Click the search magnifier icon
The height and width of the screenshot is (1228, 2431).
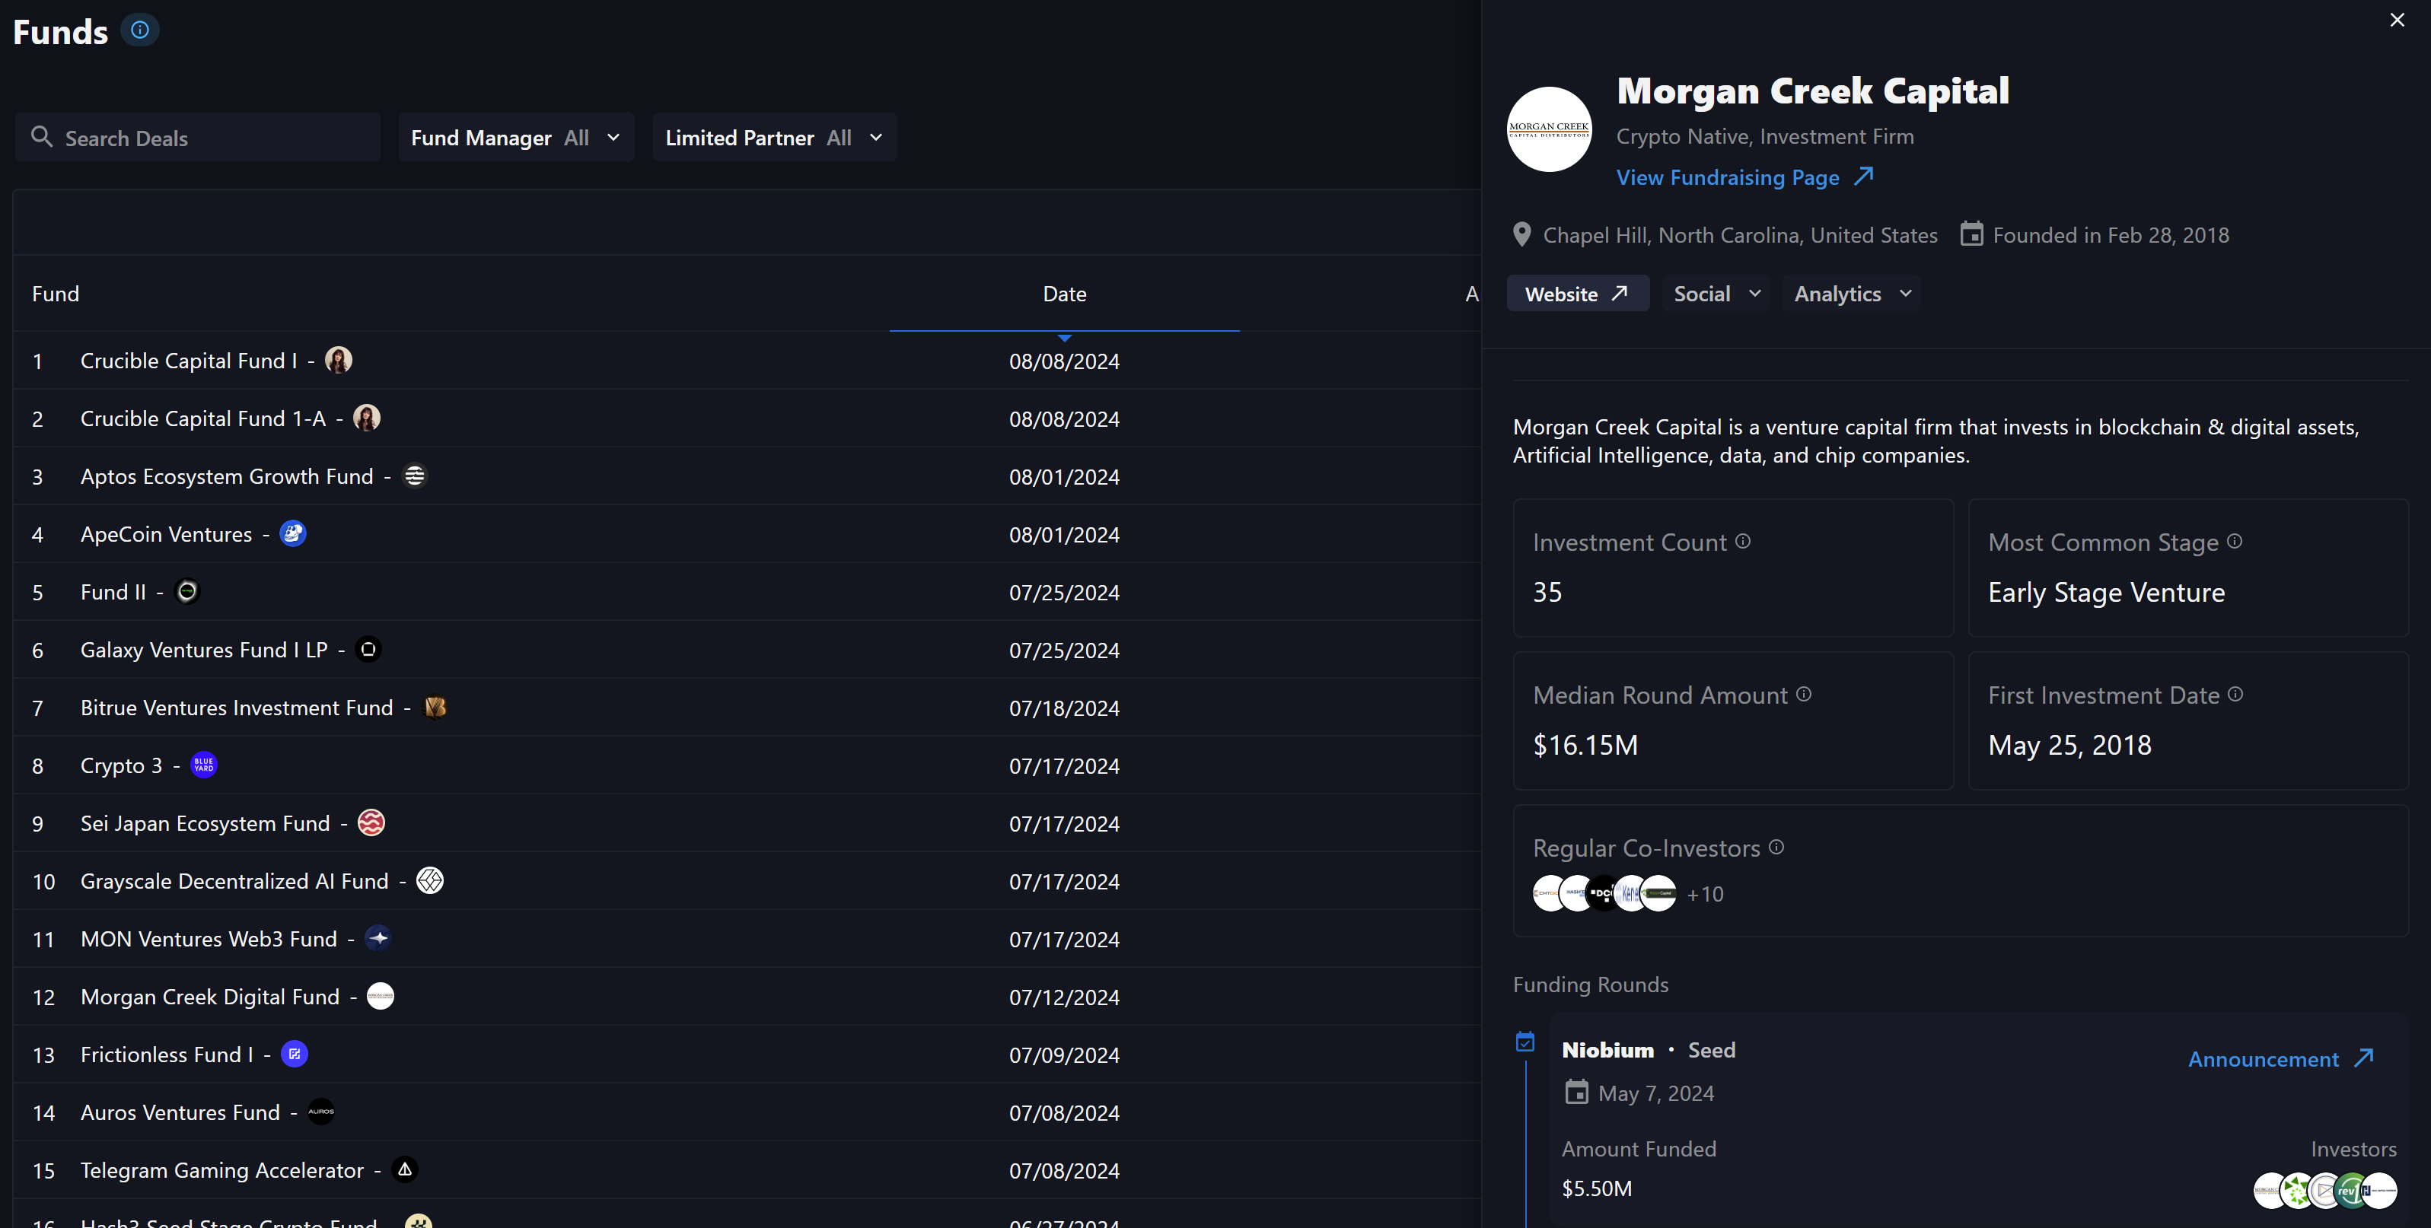[x=40, y=137]
